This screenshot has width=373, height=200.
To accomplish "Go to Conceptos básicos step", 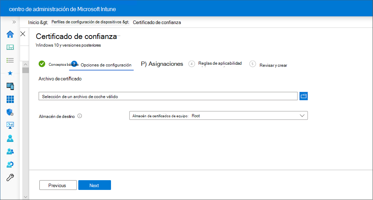I will coord(58,64).
